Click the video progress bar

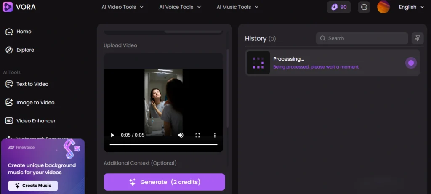[163, 144]
